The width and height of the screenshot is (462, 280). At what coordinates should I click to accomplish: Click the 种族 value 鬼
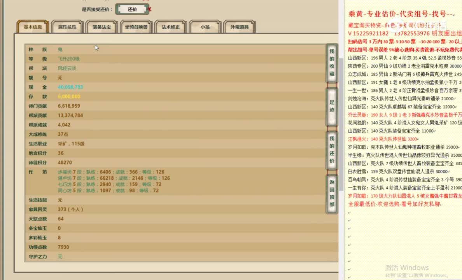60,49
